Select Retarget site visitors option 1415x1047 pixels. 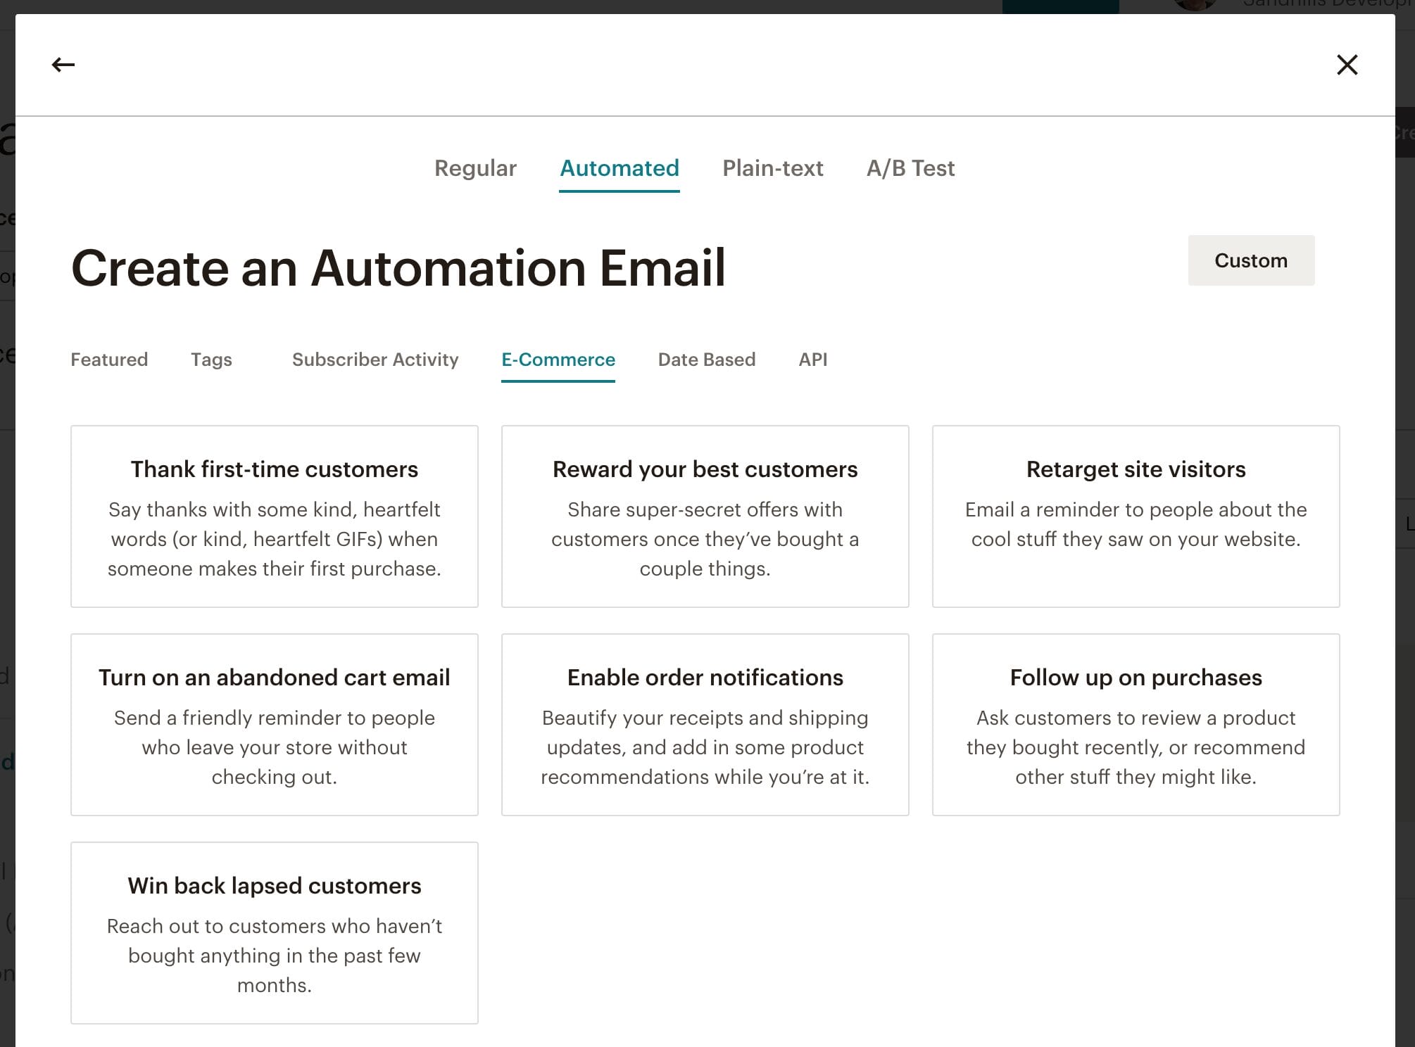pyautogui.click(x=1136, y=516)
